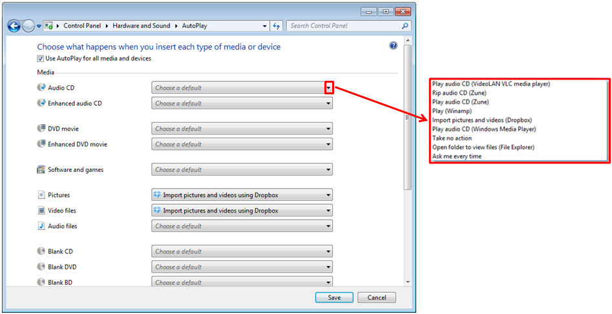Viewport: 612px width, 314px height.
Task: Open the Audio files default dropdown
Action: [242, 226]
